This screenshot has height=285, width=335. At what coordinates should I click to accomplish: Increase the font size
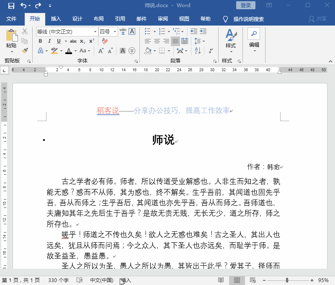click(x=101, y=51)
